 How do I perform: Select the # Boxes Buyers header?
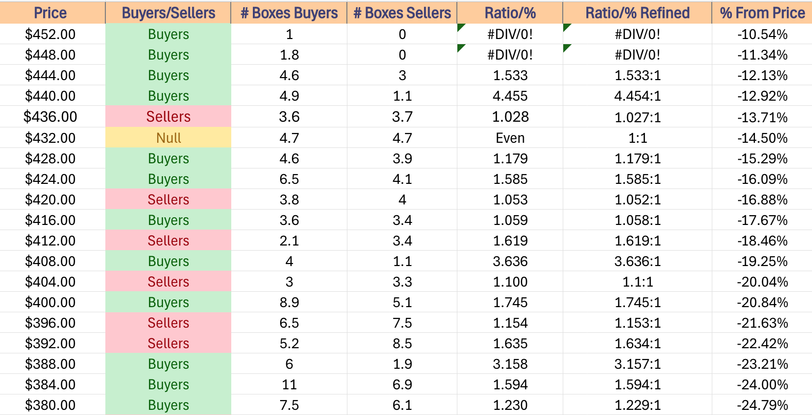point(289,13)
